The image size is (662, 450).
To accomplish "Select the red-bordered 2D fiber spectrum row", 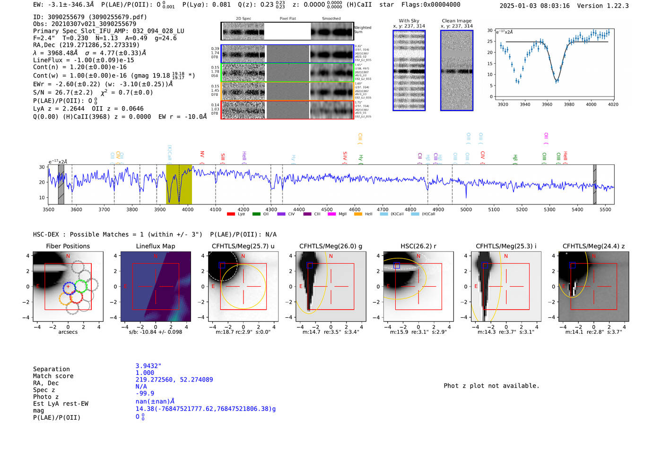I will click(x=287, y=110).
